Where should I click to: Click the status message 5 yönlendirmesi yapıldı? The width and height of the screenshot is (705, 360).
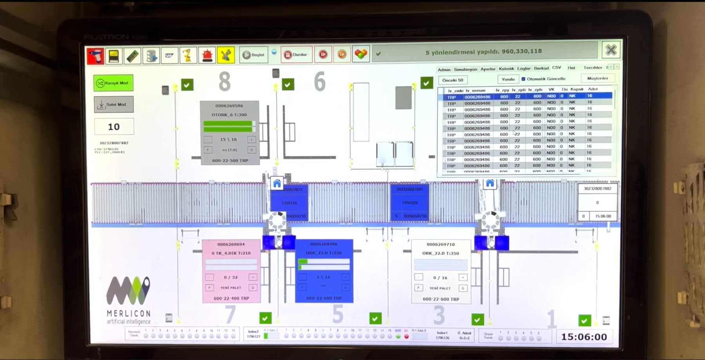point(484,51)
